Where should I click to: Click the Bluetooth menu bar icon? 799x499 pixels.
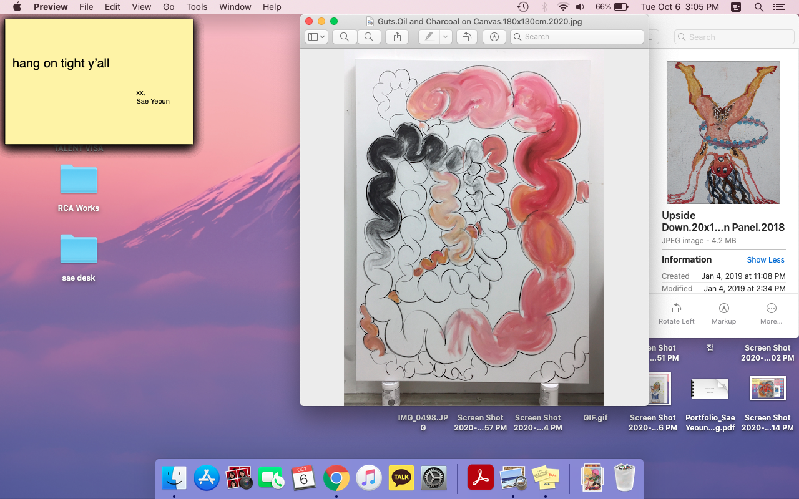tap(544, 7)
